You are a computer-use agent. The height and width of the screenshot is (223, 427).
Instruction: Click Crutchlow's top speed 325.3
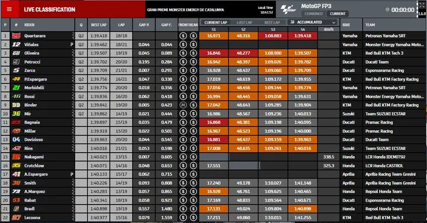tap(329, 166)
